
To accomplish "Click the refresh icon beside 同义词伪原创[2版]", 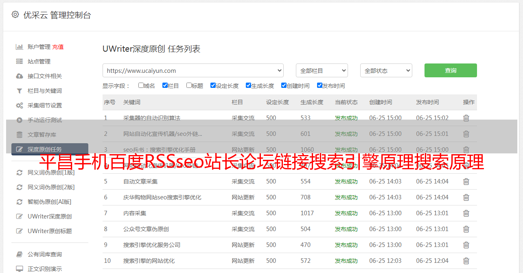I will coord(19,187).
